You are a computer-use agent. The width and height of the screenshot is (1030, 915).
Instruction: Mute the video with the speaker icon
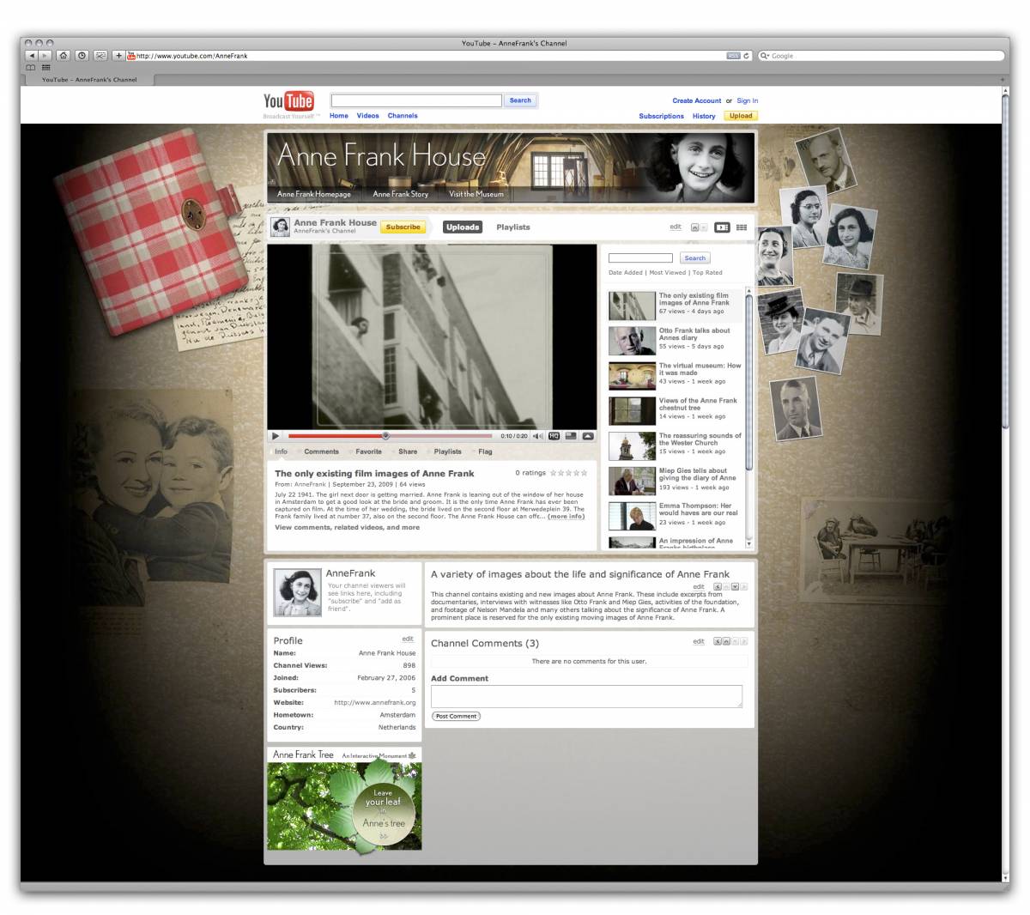click(538, 436)
